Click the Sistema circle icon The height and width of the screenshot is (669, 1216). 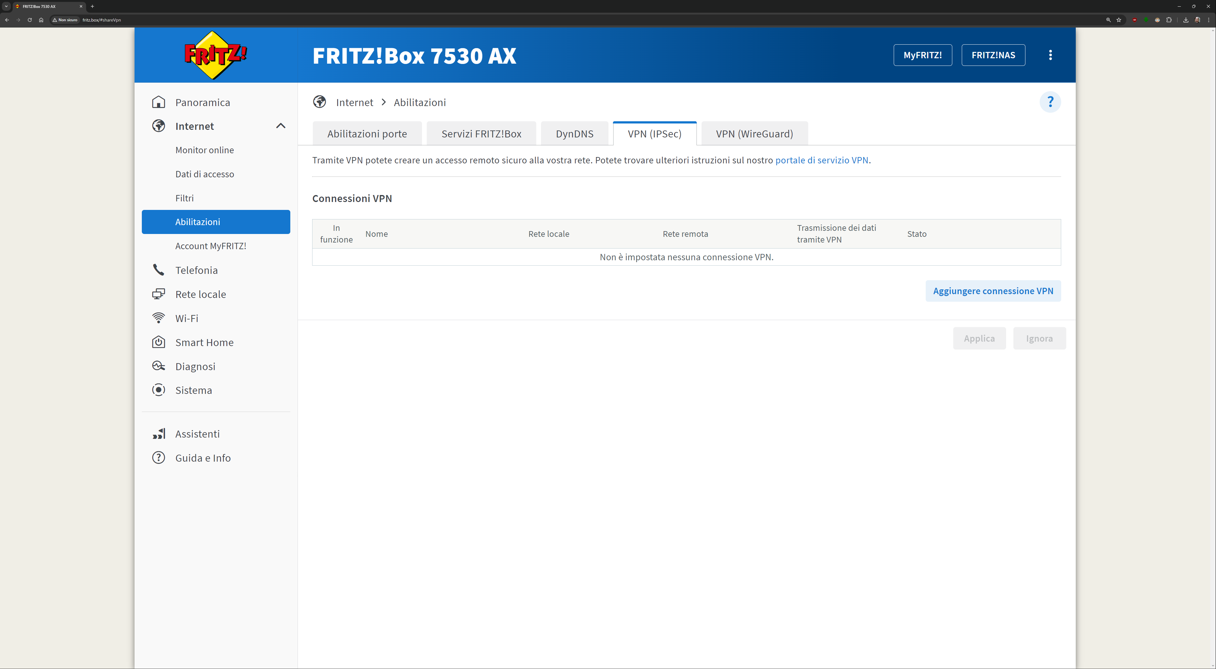coord(159,390)
